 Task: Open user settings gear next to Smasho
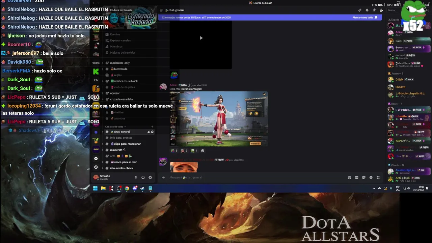[x=150, y=177]
